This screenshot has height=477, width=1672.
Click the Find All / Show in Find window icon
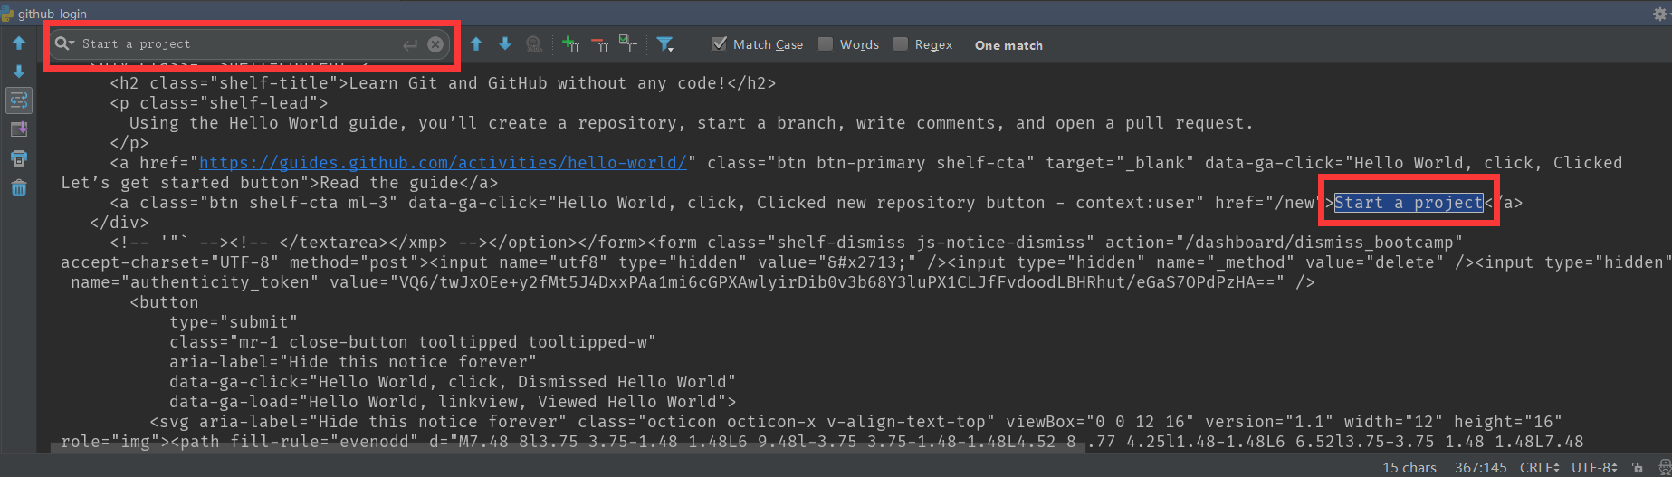tap(534, 43)
